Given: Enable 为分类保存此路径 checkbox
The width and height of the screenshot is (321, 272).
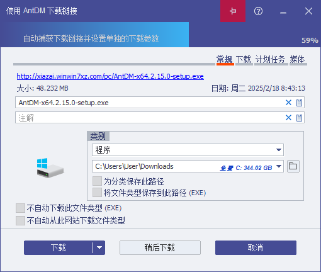Looking at the screenshot, I should pos(97,181).
